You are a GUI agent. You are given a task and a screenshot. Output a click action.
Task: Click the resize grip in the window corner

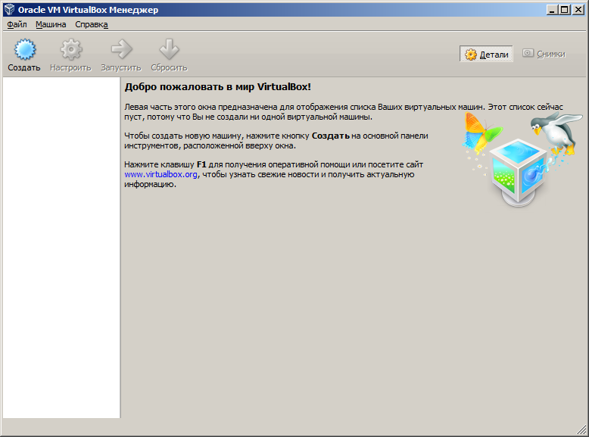click(x=582, y=430)
